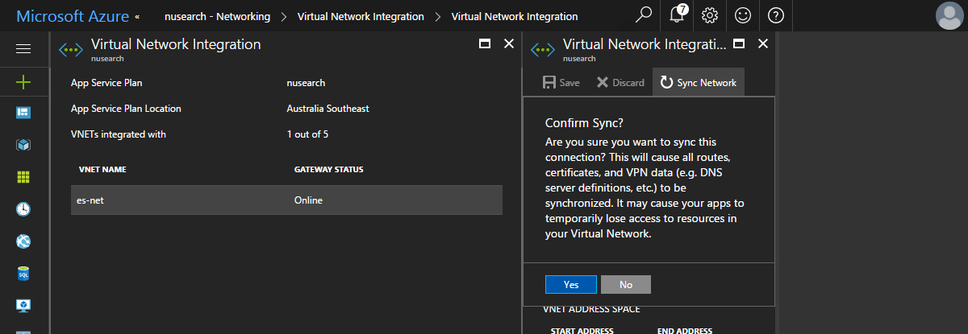Close the left Virtual Network Integration blade

508,44
